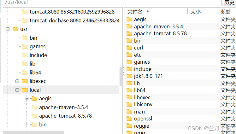Select include folder in tree
Viewport: 236px width, 134px height.
(x=38, y=55)
